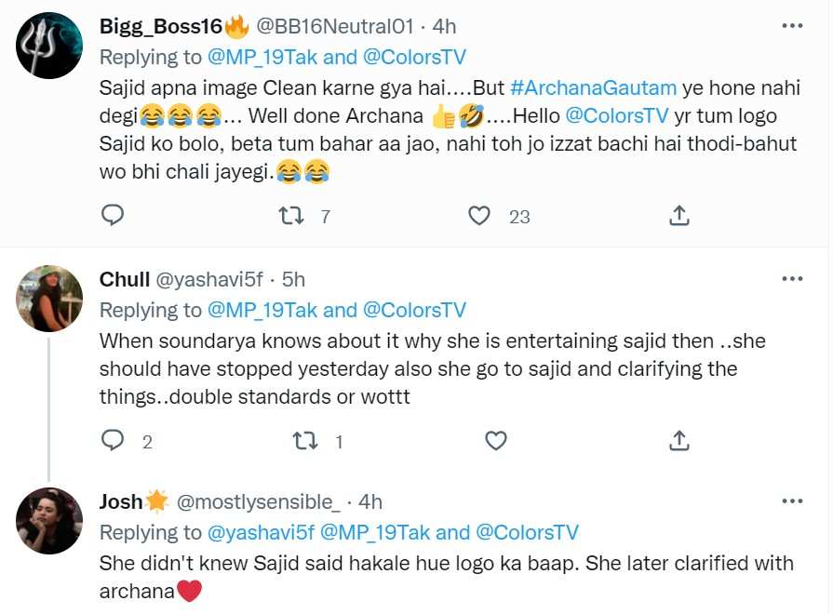Screen dimensions: 833x614
Task: Open more options for Bigg_Boss16's tweet
Action: tap(792, 25)
